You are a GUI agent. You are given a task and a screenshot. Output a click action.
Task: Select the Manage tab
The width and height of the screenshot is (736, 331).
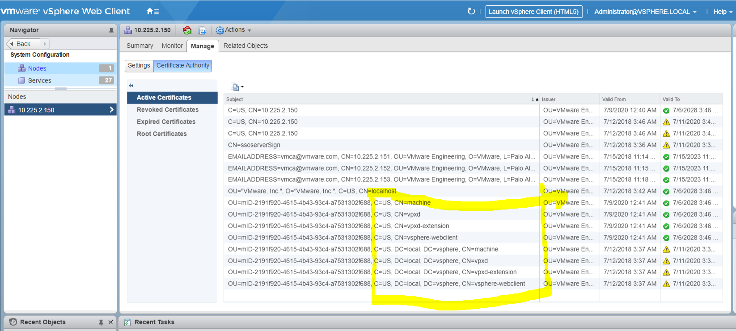203,46
